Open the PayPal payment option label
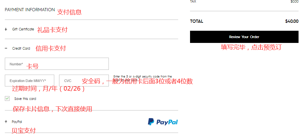The height and width of the screenshot is (139, 304). pyautogui.click(x=17, y=122)
